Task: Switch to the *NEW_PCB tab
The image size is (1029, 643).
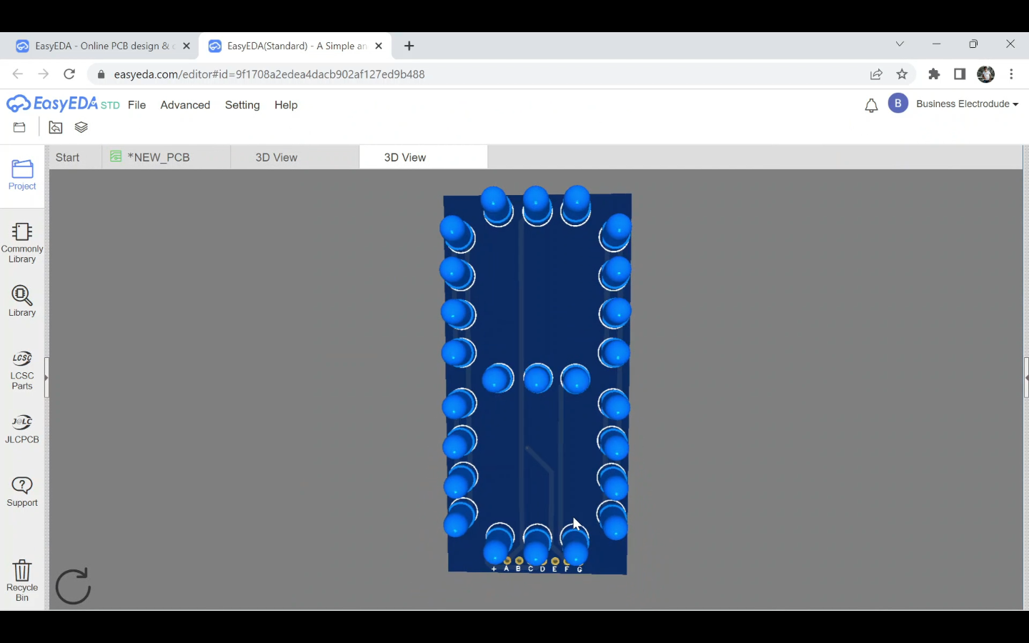Action: [x=159, y=157]
